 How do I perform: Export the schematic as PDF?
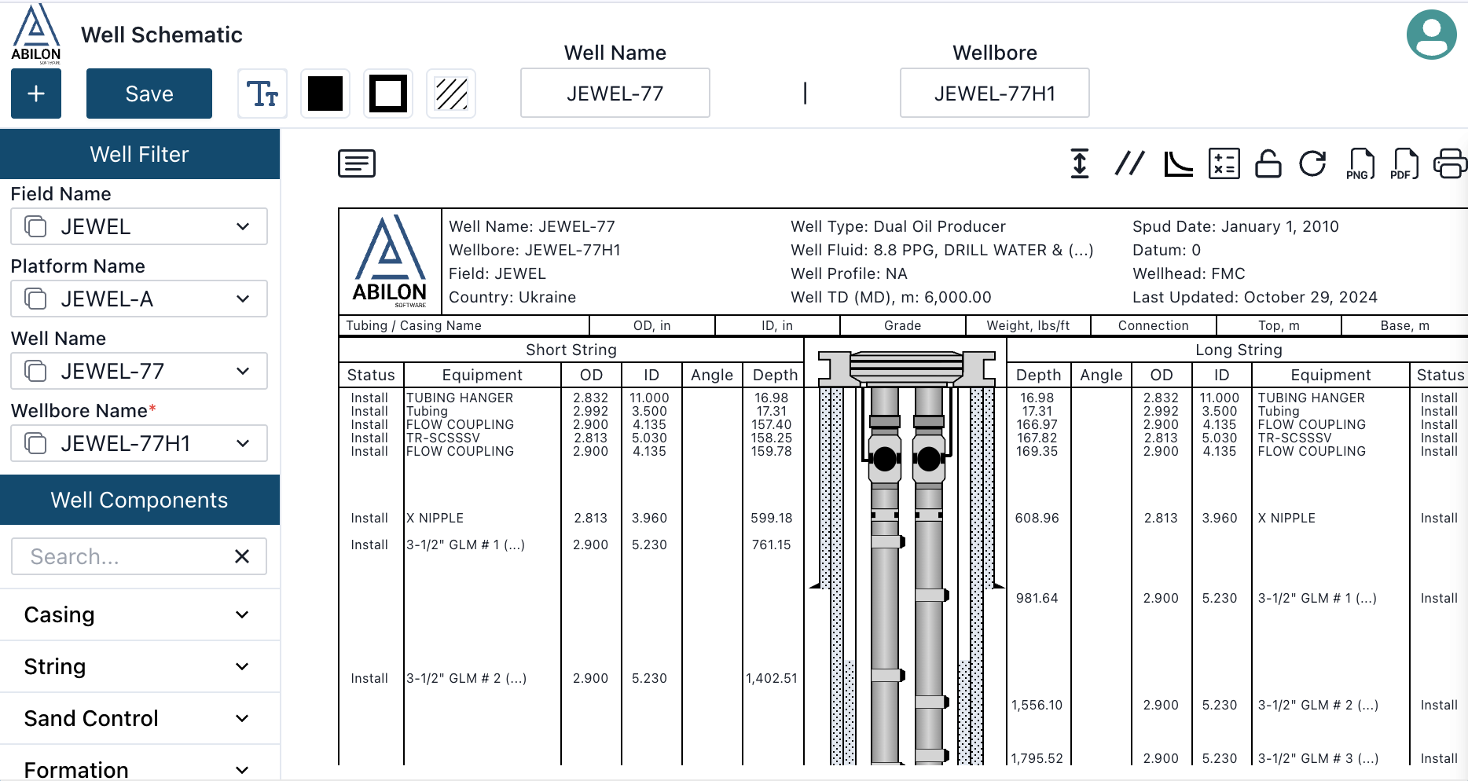pos(1404,163)
